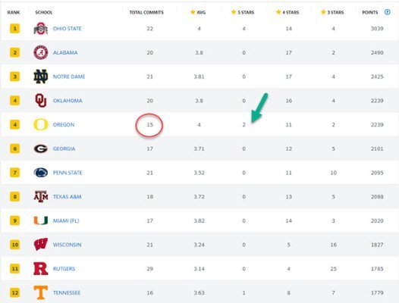Image resolution: width=399 pixels, height=303 pixels.
Task: Select Miami's 2020 points value
Action: tap(377, 220)
